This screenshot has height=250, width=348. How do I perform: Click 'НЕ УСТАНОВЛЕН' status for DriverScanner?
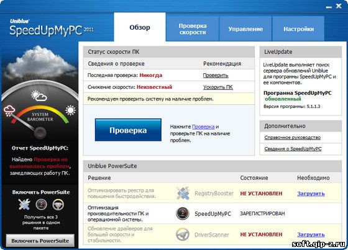tap(261, 234)
